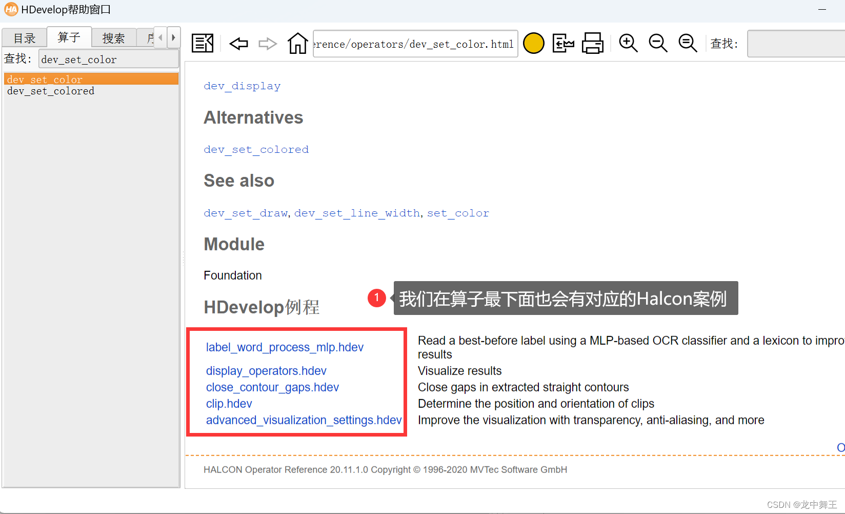This screenshot has width=845, height=514.
Task: Zoom in on the help page
Action: [x=628, y=43]
